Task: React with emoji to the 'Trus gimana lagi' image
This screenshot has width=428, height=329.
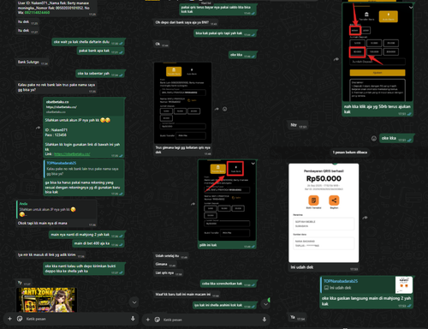Action: click(225, 109)
